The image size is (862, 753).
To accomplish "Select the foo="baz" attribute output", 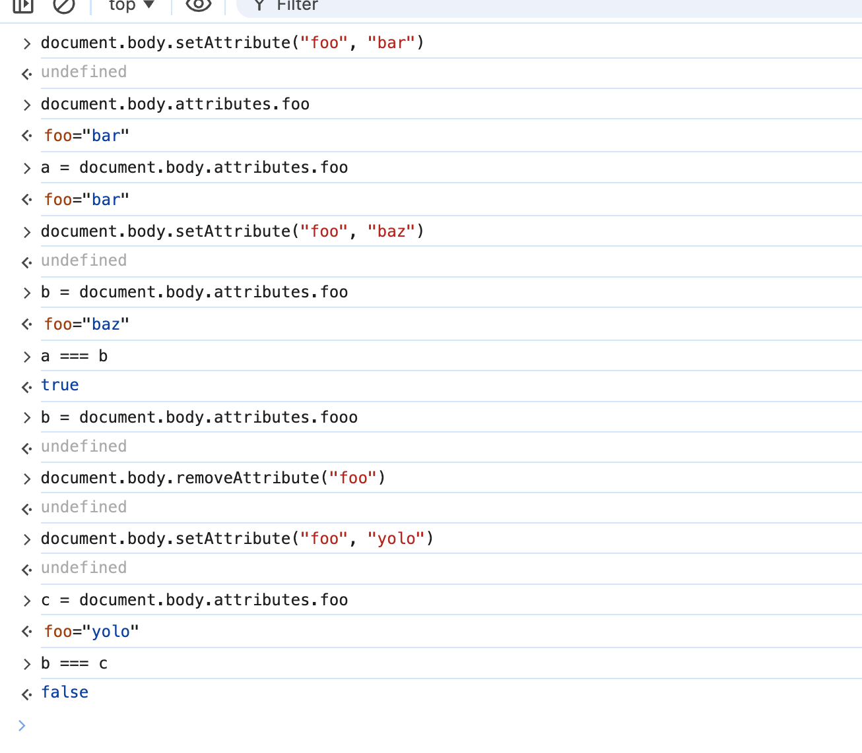I will coord(86,324).
